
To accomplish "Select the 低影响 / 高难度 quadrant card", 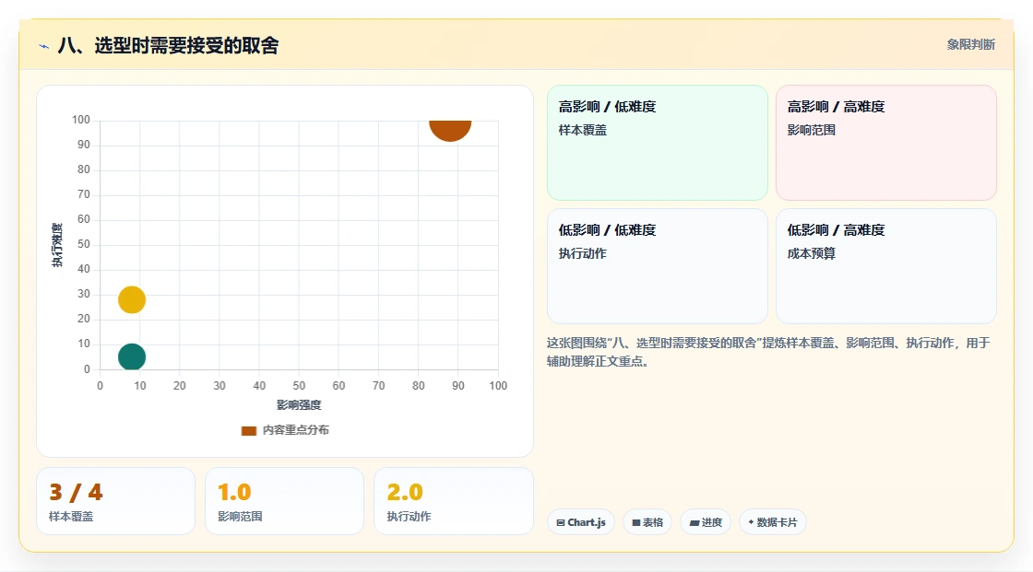I will [x=886, y=266].
